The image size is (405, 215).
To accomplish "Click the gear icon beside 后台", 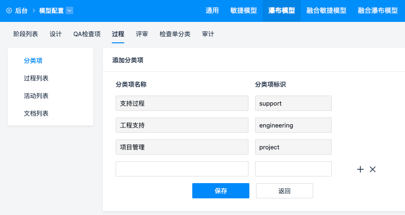I will point(9,10).
